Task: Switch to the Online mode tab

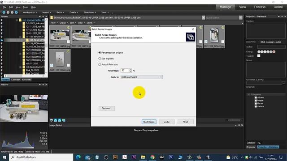Action: click(x=278, y=7)
